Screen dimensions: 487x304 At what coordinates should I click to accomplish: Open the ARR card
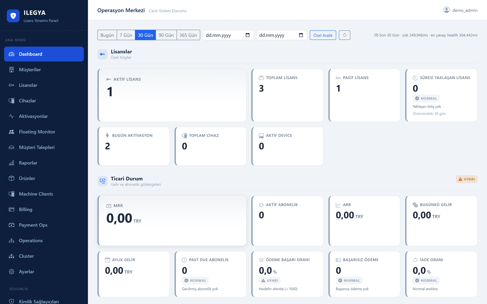pos(364,221)
